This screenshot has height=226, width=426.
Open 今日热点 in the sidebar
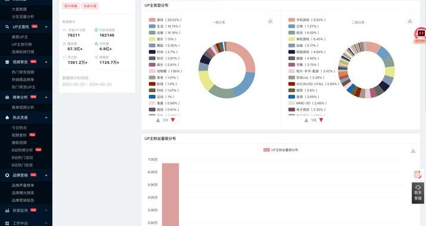[19, 127]
